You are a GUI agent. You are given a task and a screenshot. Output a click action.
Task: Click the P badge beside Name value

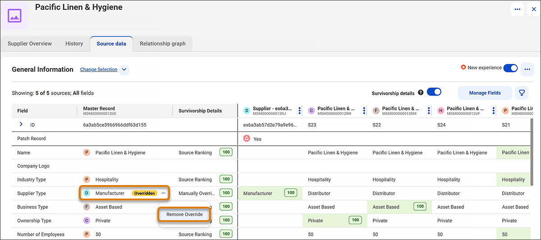pyautogui.click(x=87, y=153)
